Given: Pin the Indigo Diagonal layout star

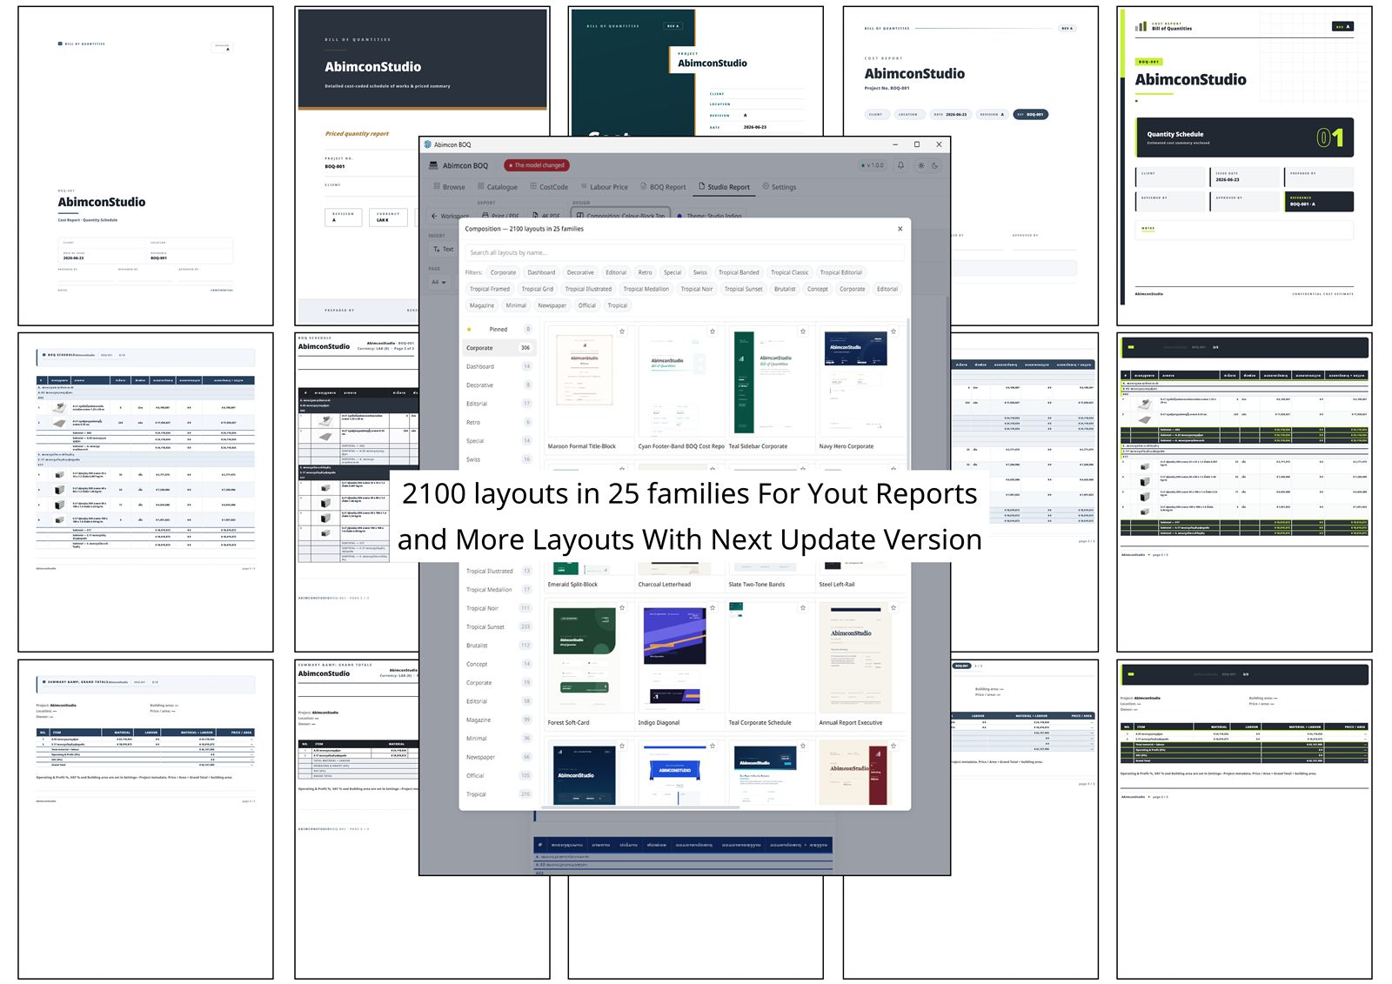Looking at the screenshot, I should pos(713,608).
